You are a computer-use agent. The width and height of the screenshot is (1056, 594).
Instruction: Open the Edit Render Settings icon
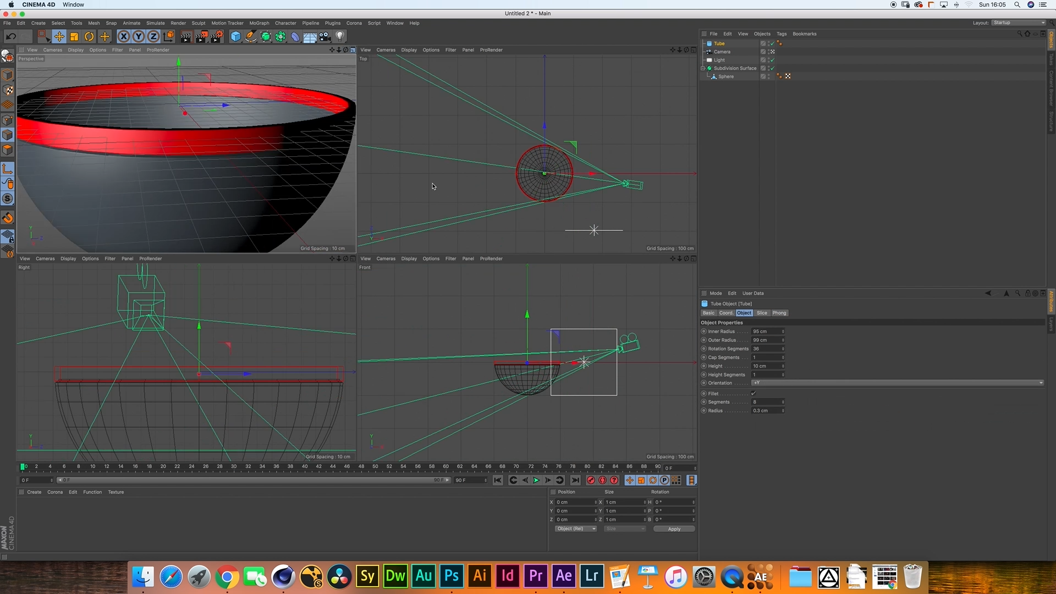click(x=217, y=36)
